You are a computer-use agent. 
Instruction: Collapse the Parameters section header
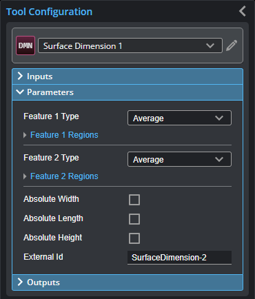[127, 92]
